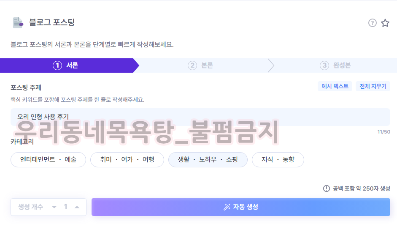Screen dimensions: 397x232
Task: Clear everything with 전체 지우기
Action: coord(373,86)
